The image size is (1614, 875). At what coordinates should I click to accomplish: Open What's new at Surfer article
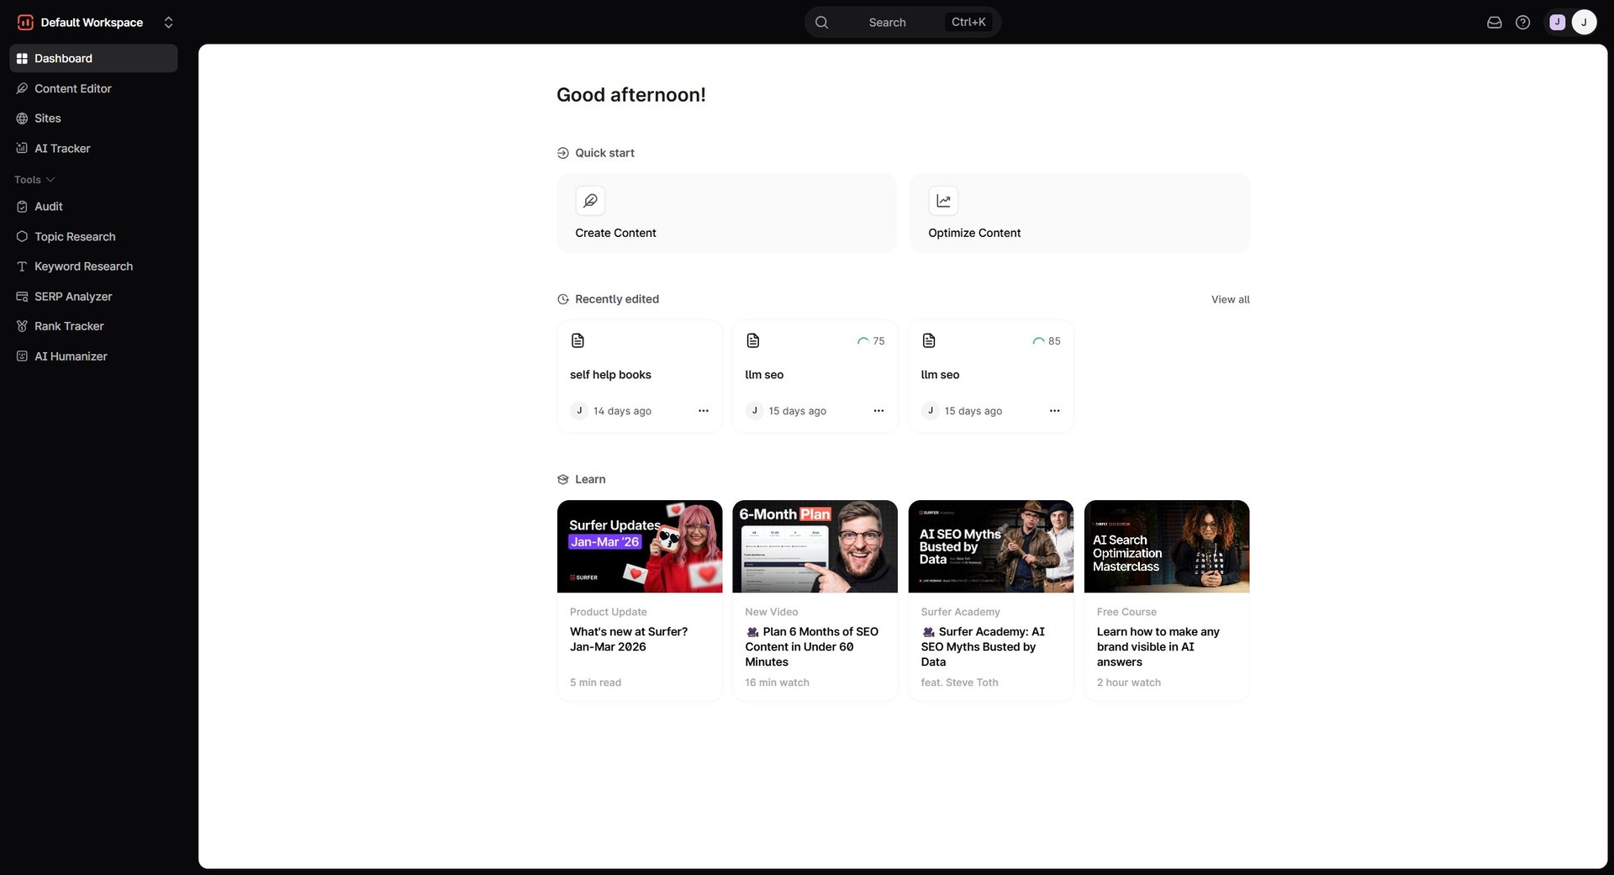click(x=628, y=639)
